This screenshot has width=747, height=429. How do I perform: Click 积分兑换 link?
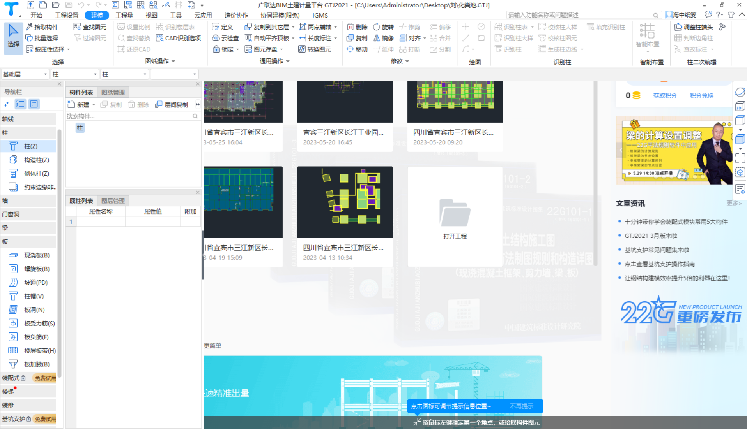[x=701, y=96]
